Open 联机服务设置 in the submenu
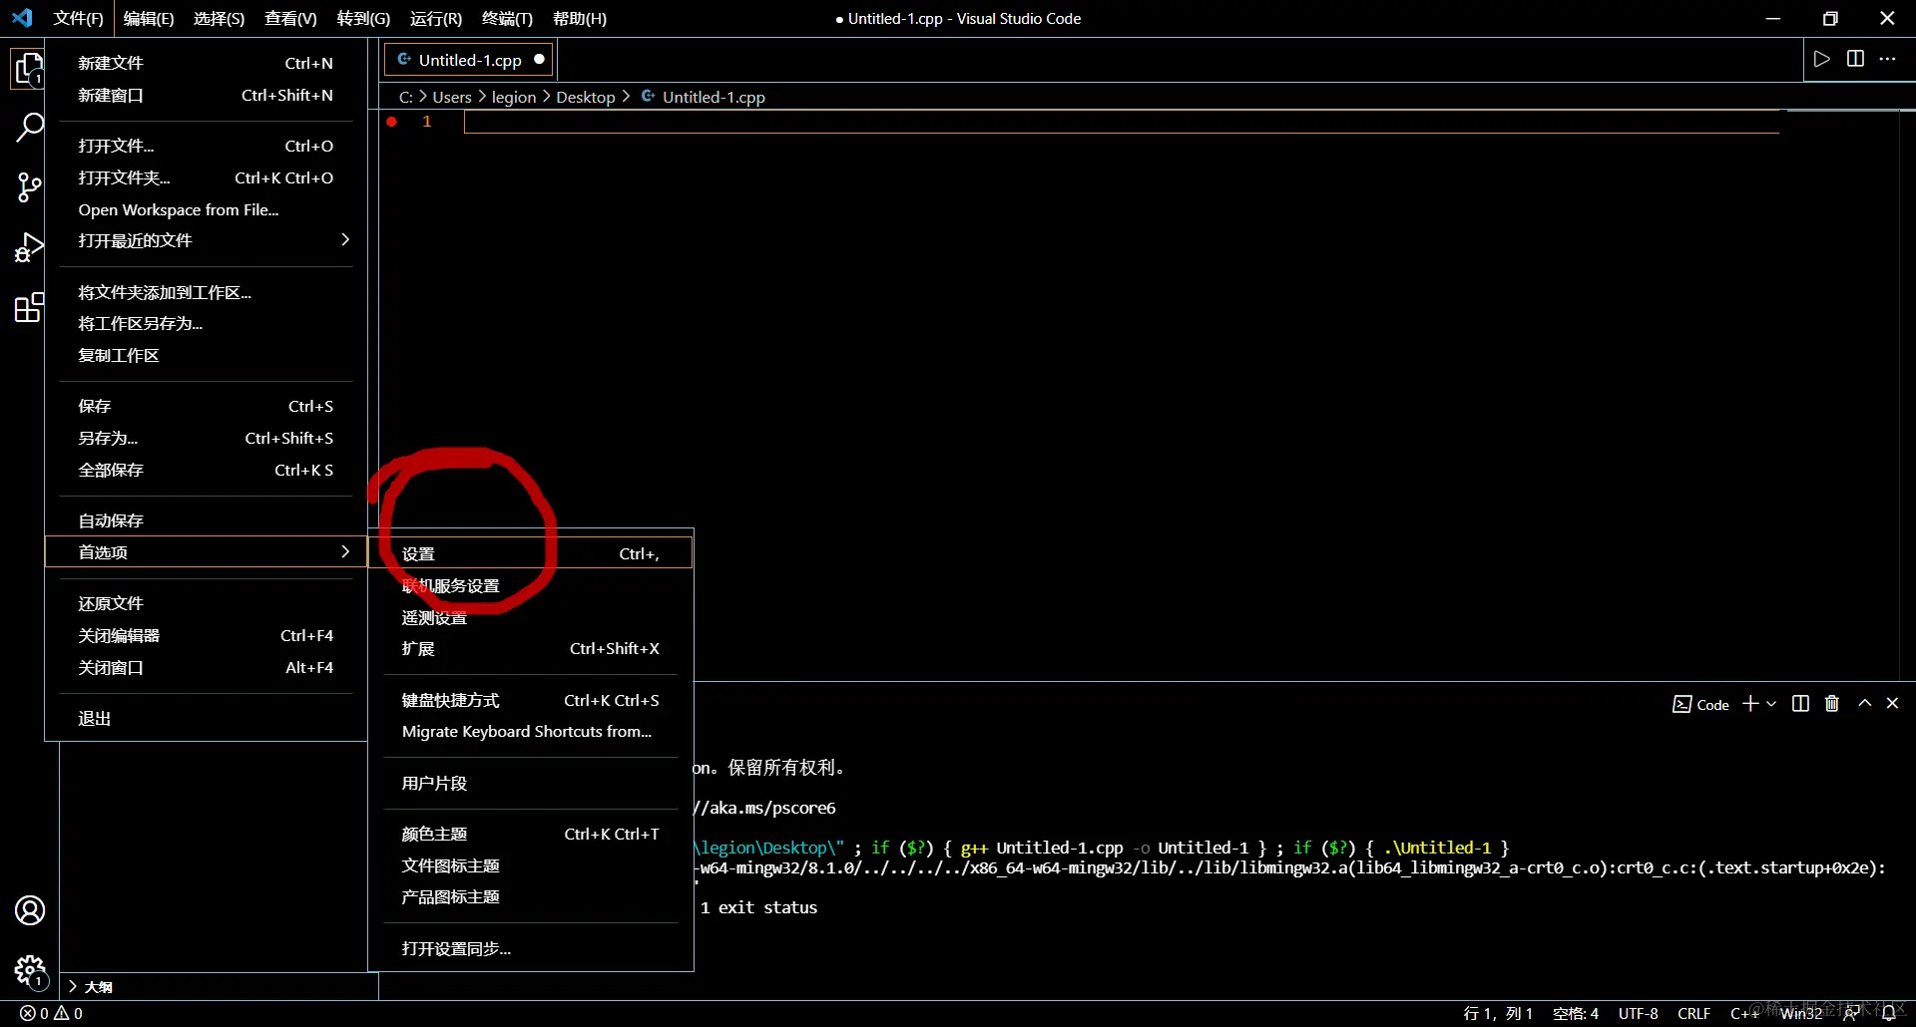The width and height of the screenshot is (1916, 1027). (x=530, y=585)
